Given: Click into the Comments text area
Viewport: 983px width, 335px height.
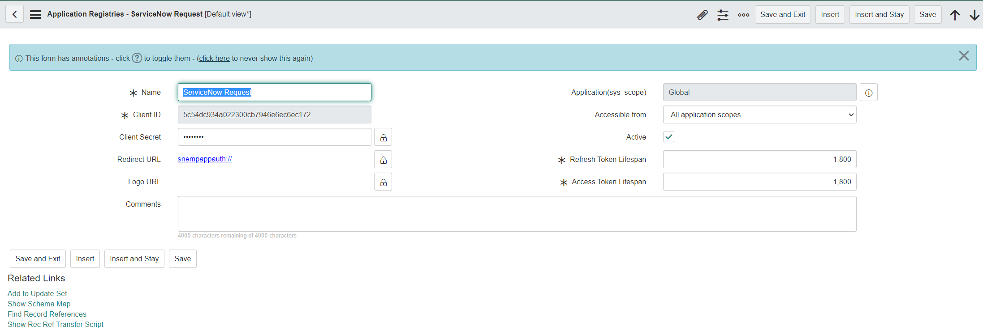Looking at the screenshot, I should click(x=517, y=214).
